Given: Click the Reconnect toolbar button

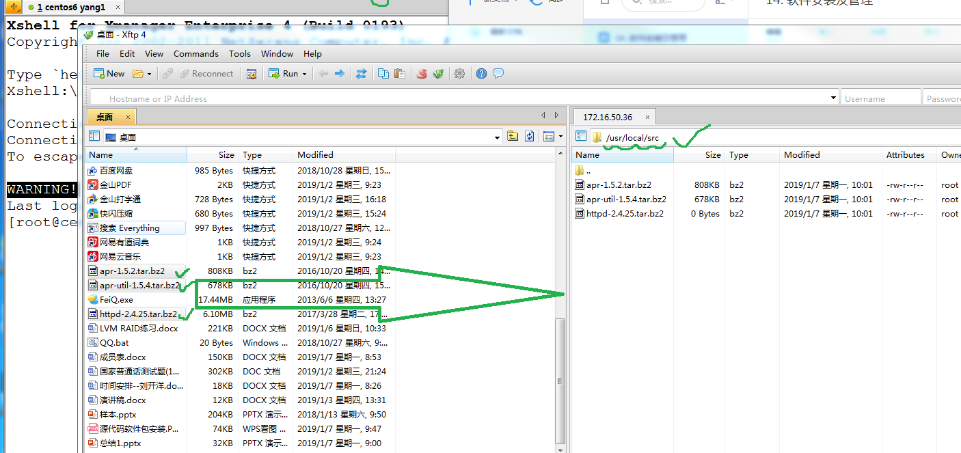Looking at the screenshot, I should [206, 74].
